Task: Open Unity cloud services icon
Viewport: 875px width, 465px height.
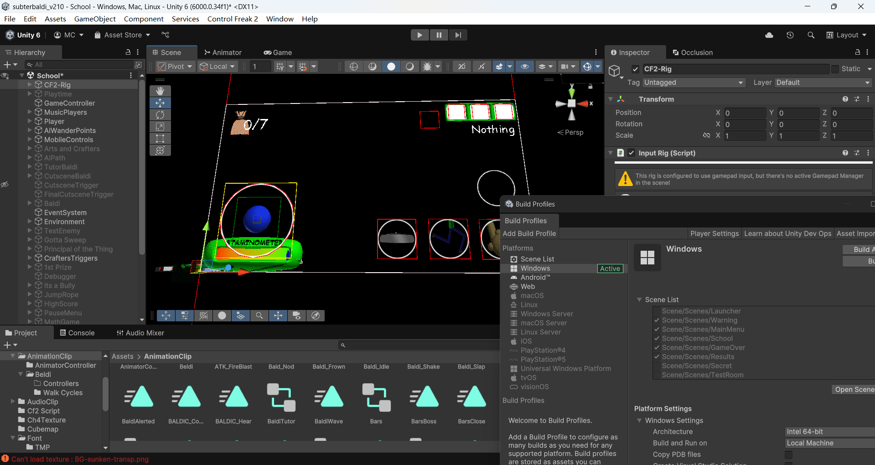Action: point(769,35)
